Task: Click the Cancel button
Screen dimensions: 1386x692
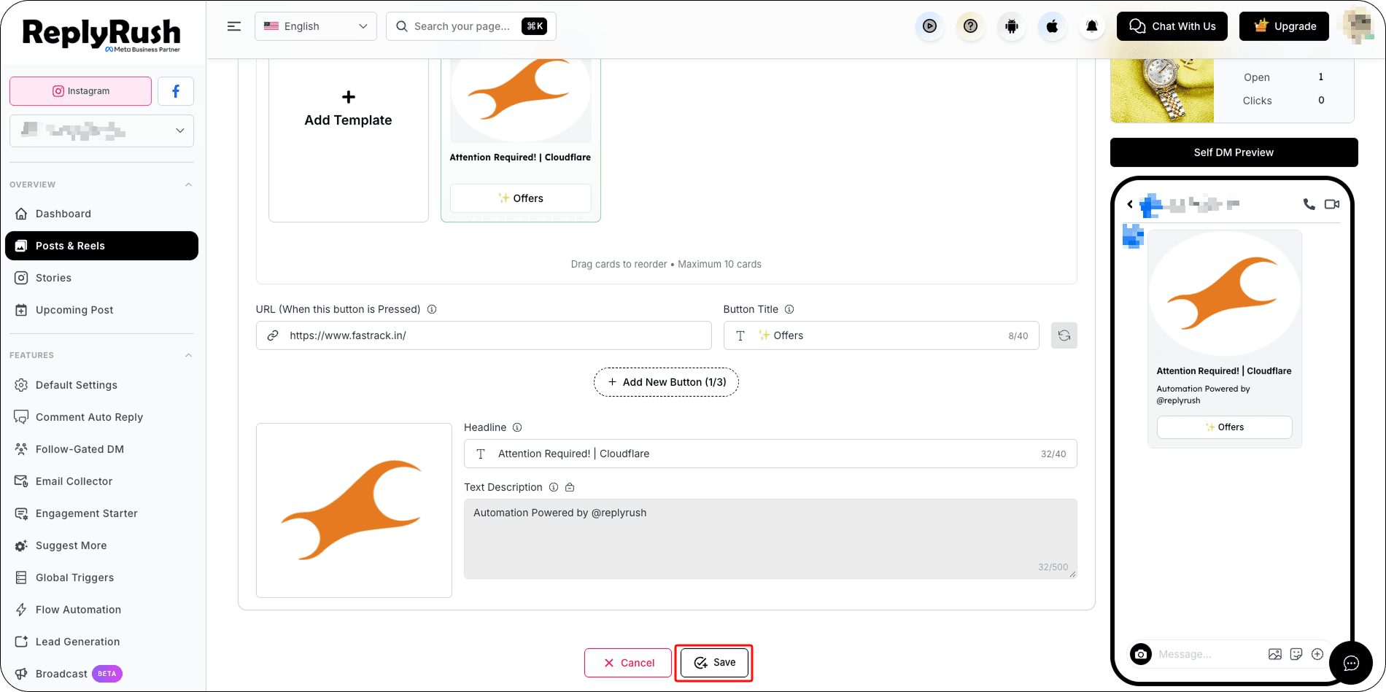Action: (628, 663)
